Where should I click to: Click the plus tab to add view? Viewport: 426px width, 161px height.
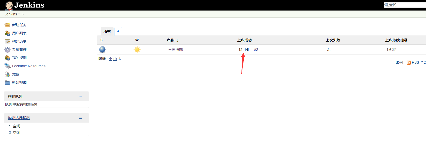(x=118, y=31)
